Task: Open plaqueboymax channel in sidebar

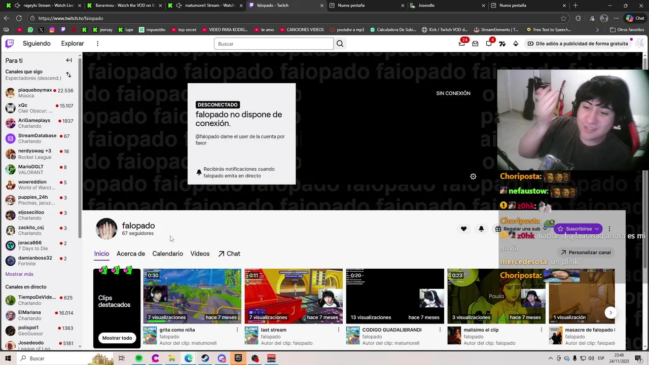Action: coord(40,93)
